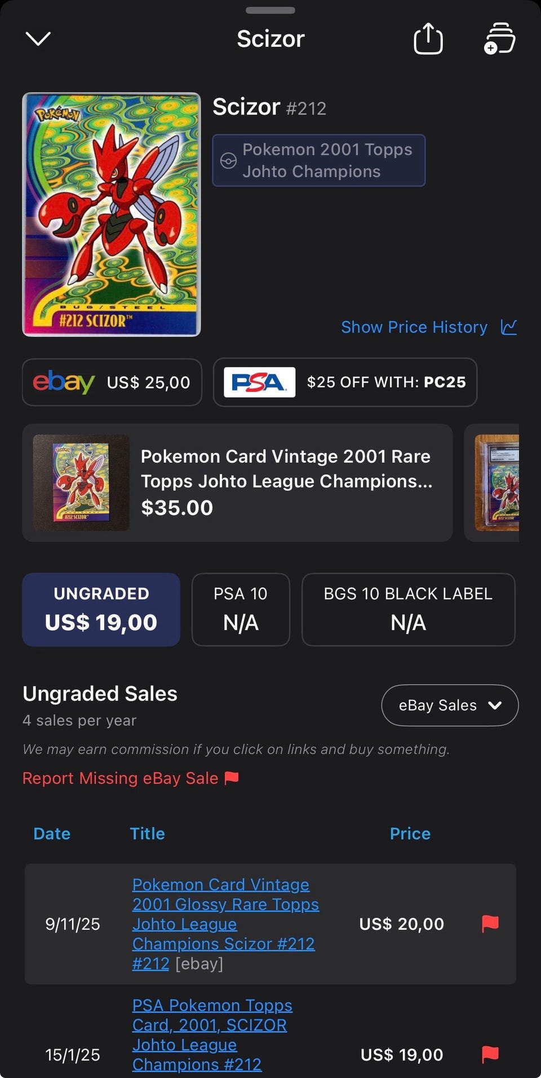Sort sales by the Price column header

[x=410, y=833]
